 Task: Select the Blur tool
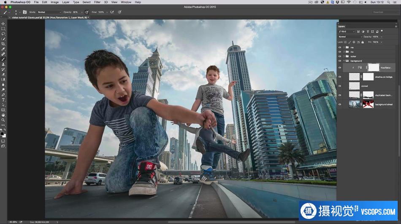click(x=3, y=85)
